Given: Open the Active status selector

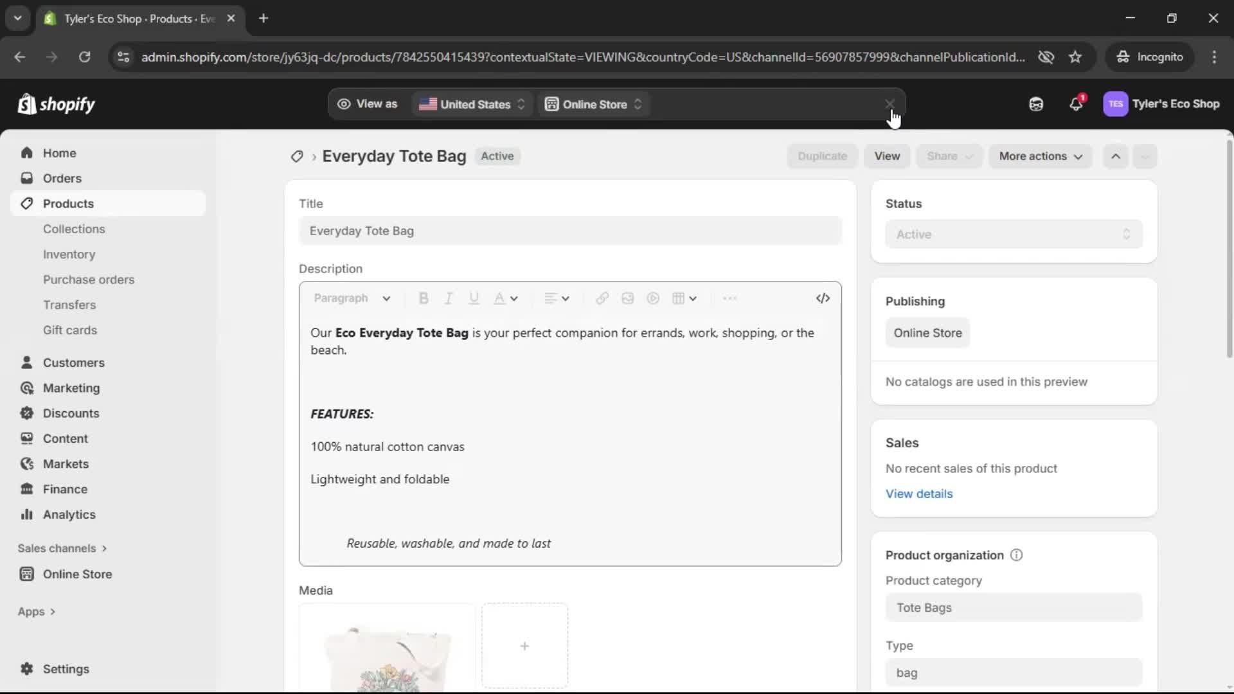Looking at the screenshot, I should pos(1013,234).
